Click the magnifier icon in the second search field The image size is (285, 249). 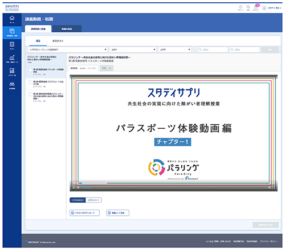coord(232,50)
